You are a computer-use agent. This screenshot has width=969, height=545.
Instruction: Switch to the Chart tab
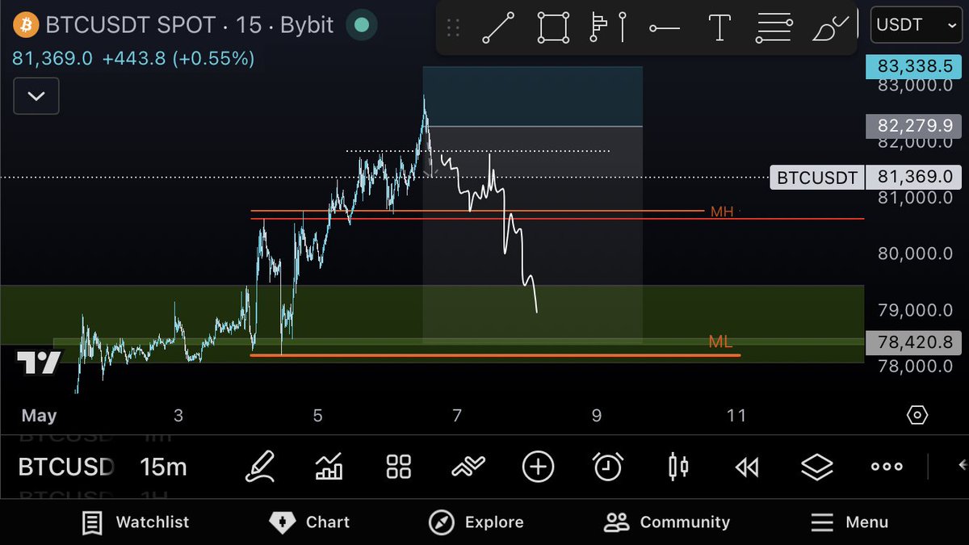309,522
